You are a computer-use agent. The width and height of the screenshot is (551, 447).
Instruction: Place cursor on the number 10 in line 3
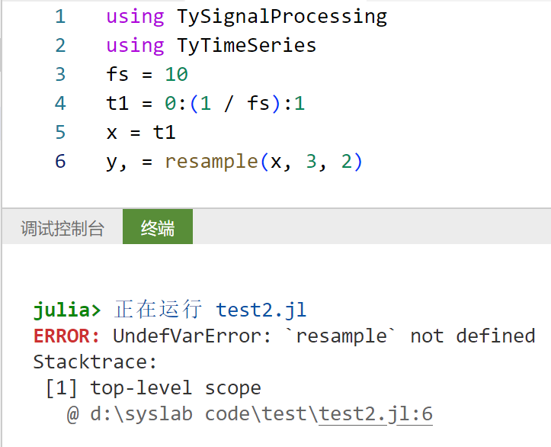pos(176,74)
